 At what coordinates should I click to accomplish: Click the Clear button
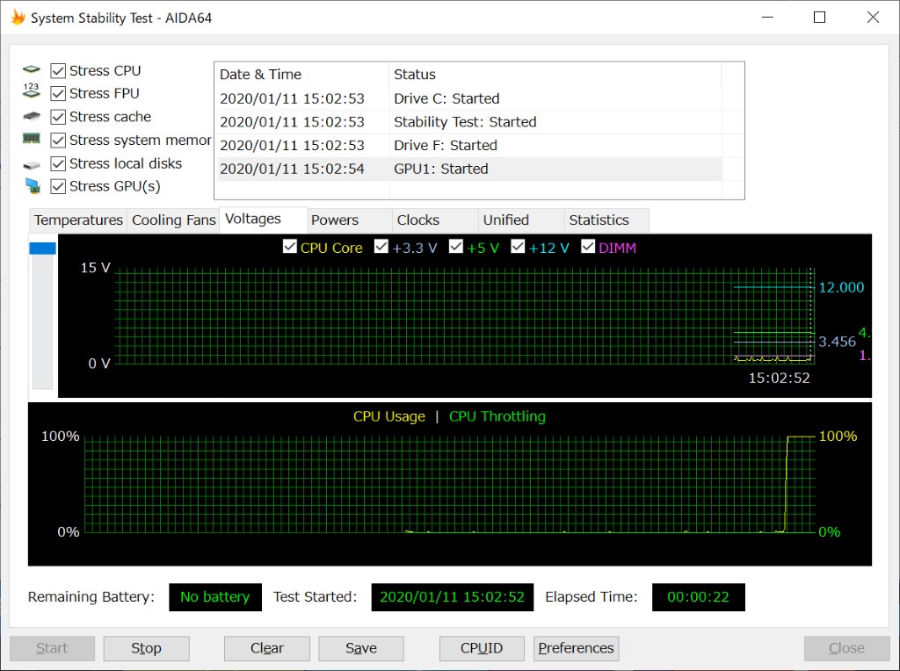click(267, 648)
